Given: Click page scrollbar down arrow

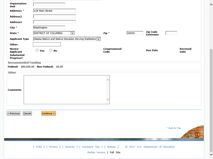Looking at the screenshot, I should [x=211, y=154].
